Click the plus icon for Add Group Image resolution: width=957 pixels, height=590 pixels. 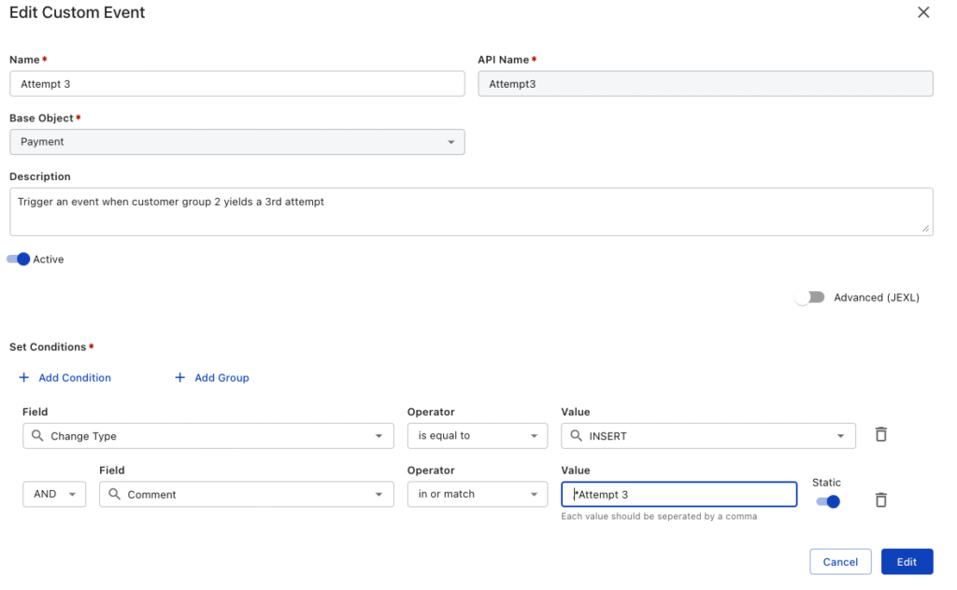(x=180, y=378)
